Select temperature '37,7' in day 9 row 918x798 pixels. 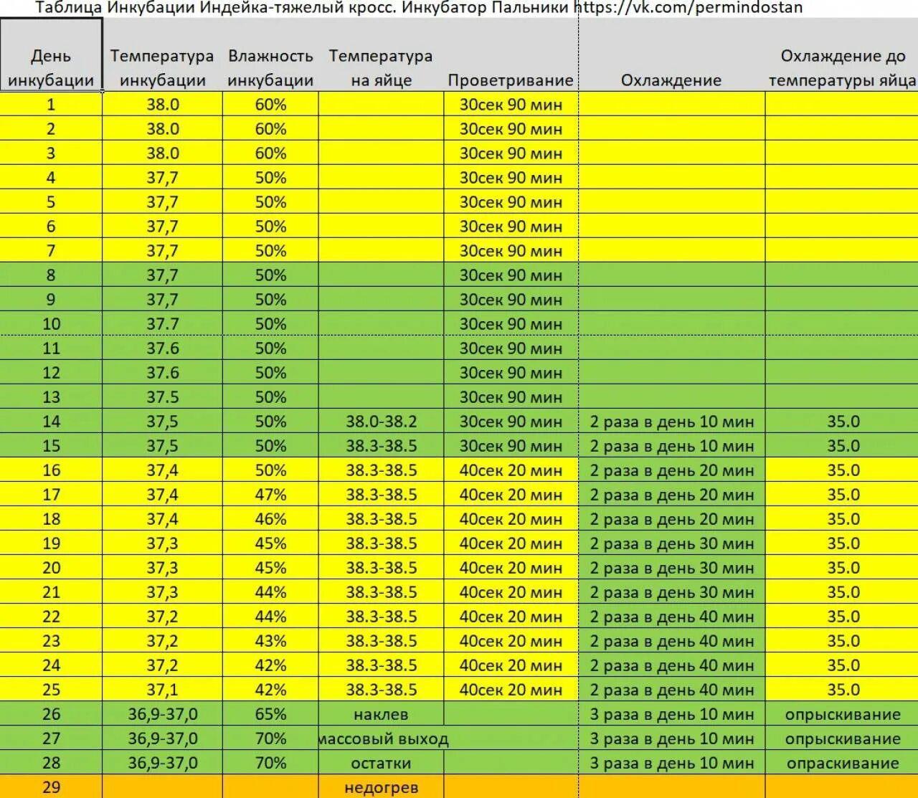(163, 300)
